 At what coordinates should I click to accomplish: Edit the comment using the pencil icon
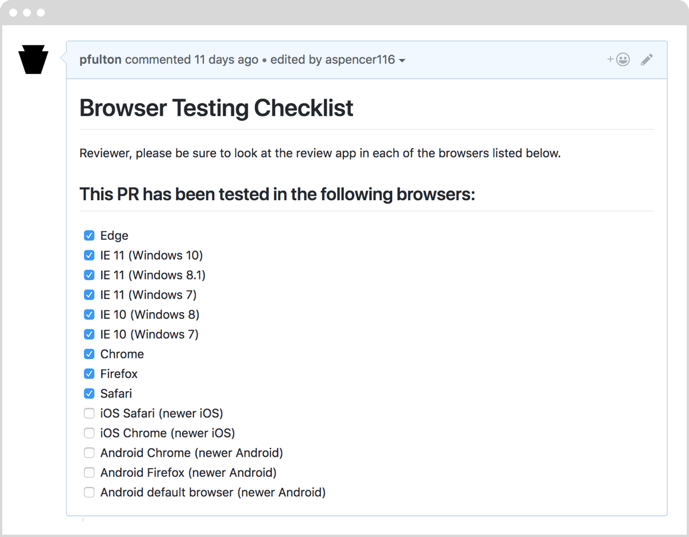pos(647,60)
